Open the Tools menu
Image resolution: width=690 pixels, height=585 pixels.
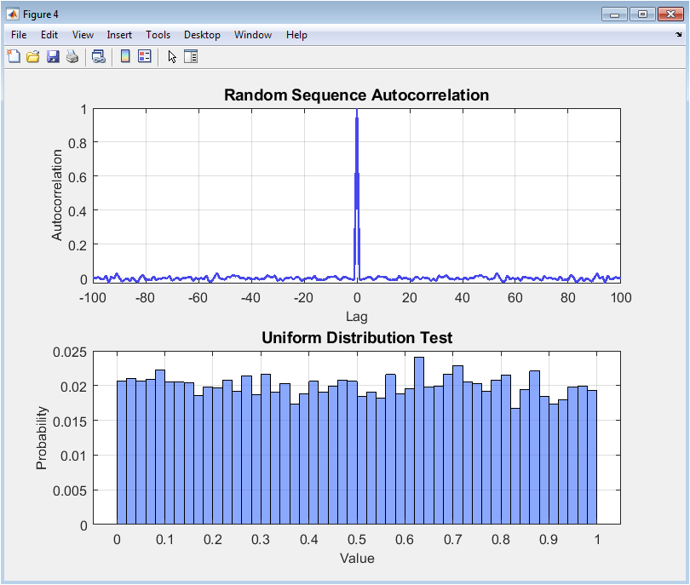[158, 35]
